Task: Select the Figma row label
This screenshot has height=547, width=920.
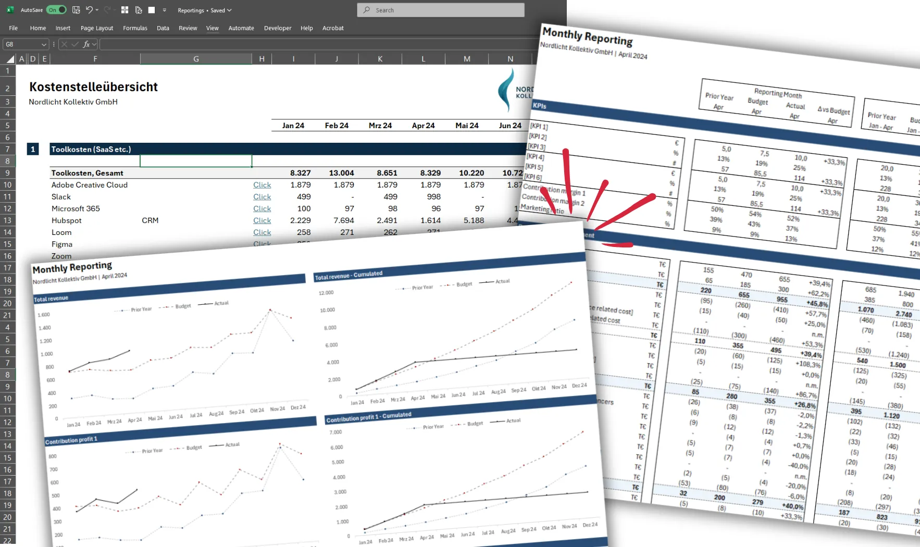Action: click(62, 244)
